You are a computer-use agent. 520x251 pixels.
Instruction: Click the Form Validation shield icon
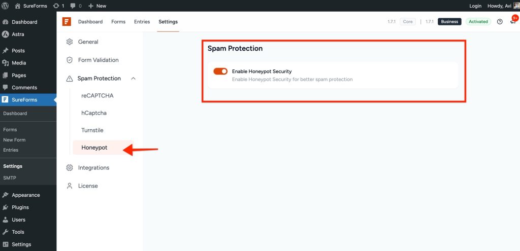[69, 60]
